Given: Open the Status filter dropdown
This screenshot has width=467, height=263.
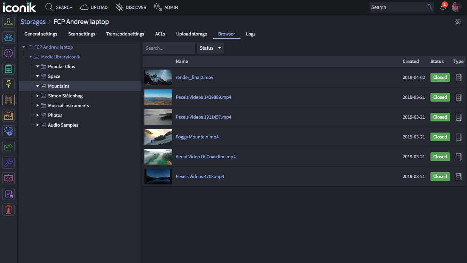Looking at the screenshot, I should tap(210, 48).
